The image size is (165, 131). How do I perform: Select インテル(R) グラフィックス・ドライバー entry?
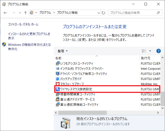click(x=82, y=69)
